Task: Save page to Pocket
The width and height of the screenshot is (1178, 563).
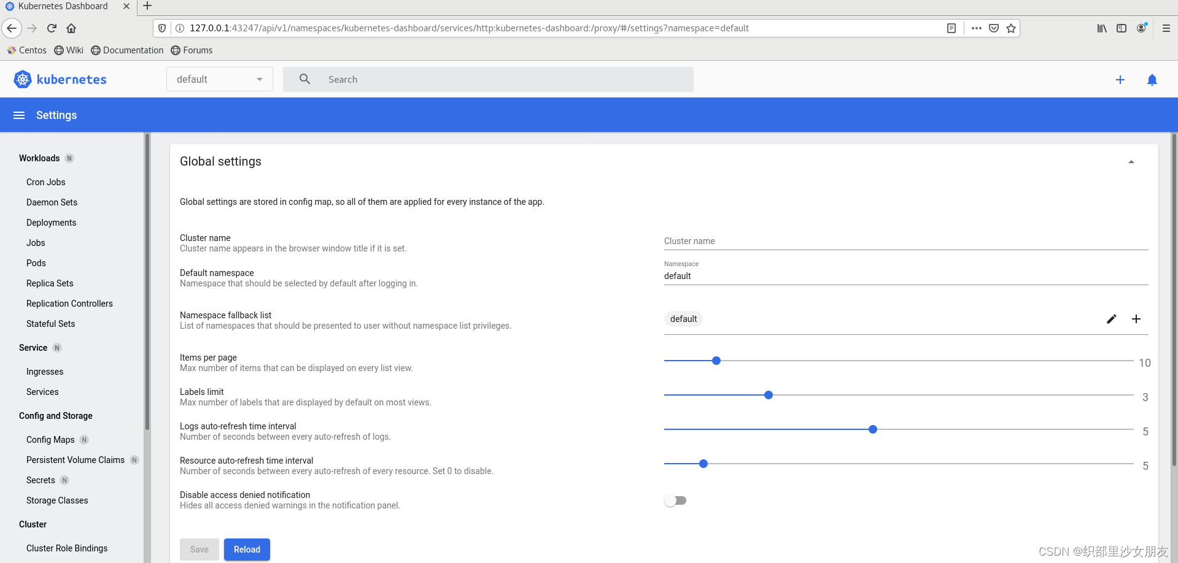Action: coord(994,28)
